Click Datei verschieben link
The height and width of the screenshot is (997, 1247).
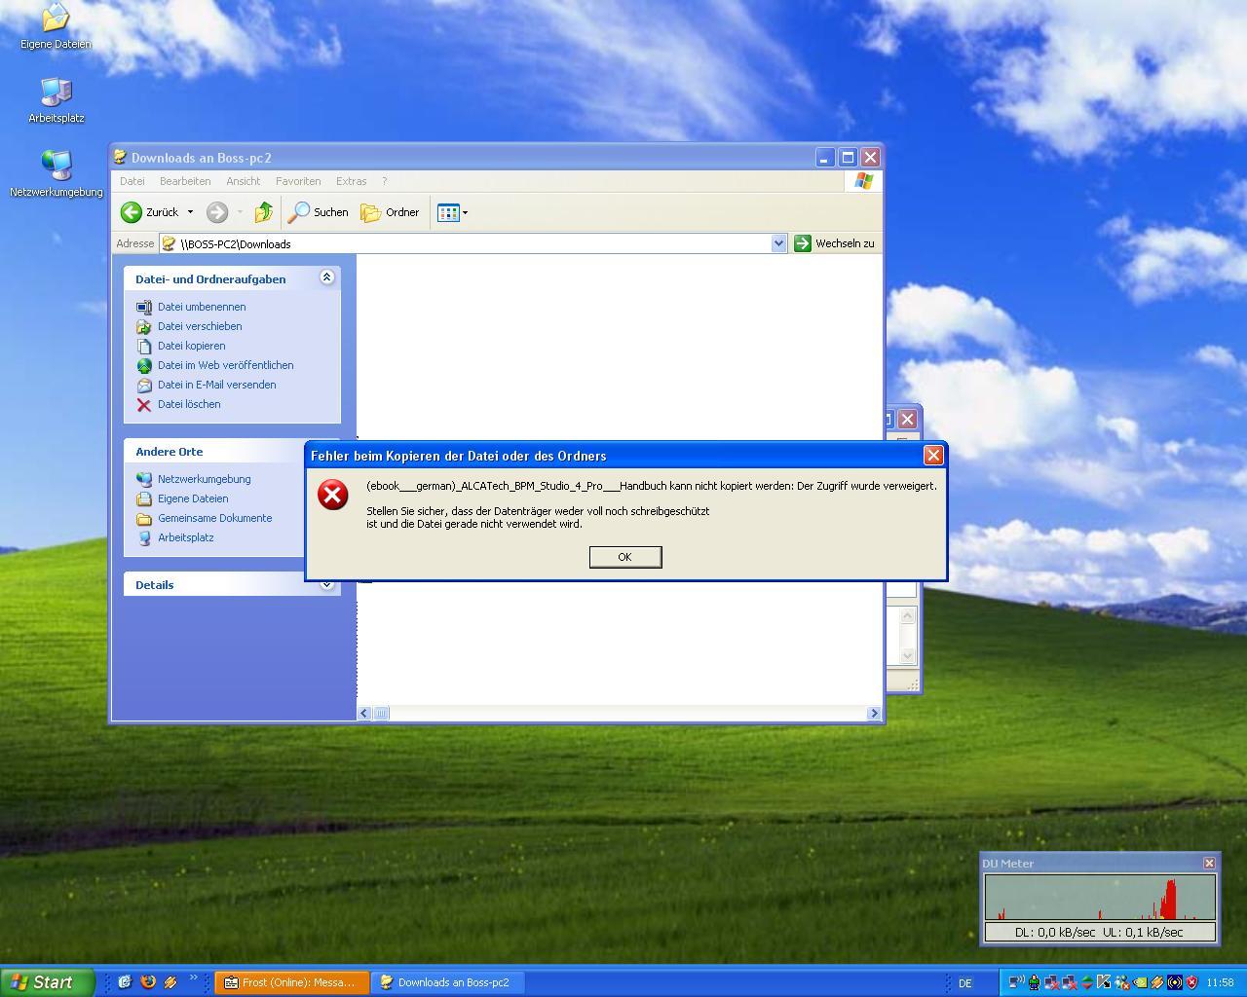pyautogui.click(x=200, y=326)
